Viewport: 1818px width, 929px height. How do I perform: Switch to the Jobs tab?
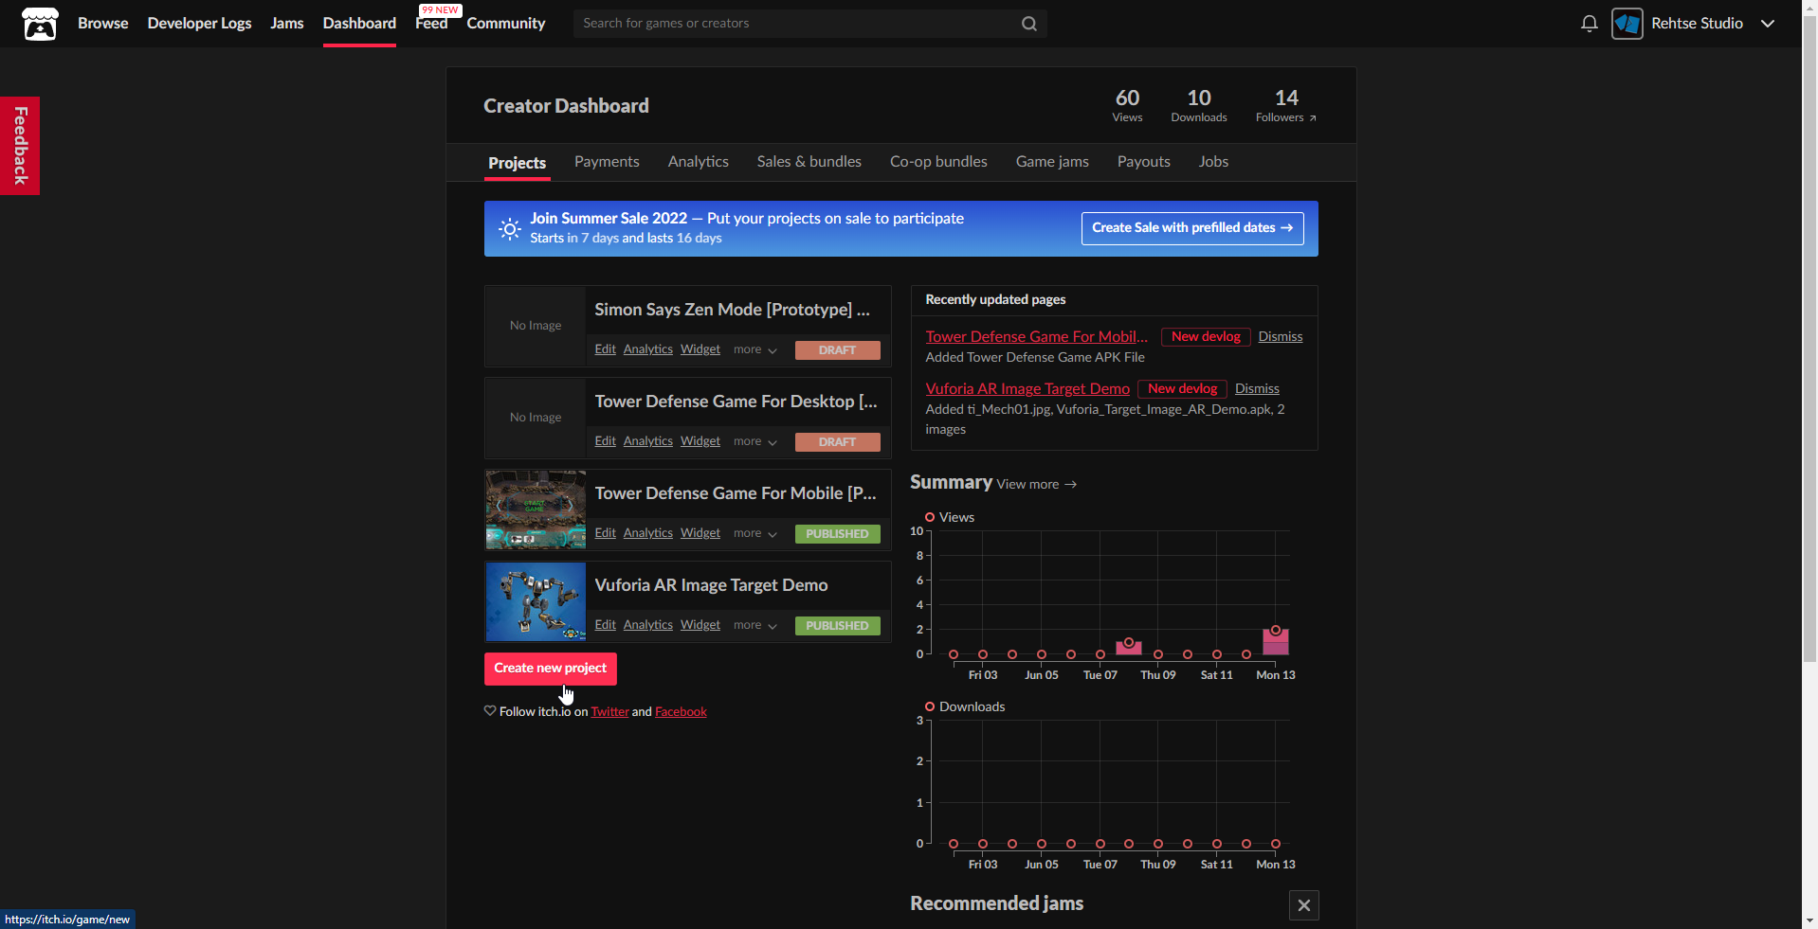click(1213, 162)
